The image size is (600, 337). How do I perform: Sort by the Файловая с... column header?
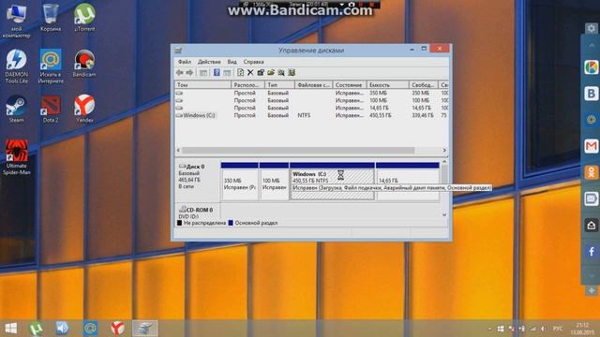(313, 85)
